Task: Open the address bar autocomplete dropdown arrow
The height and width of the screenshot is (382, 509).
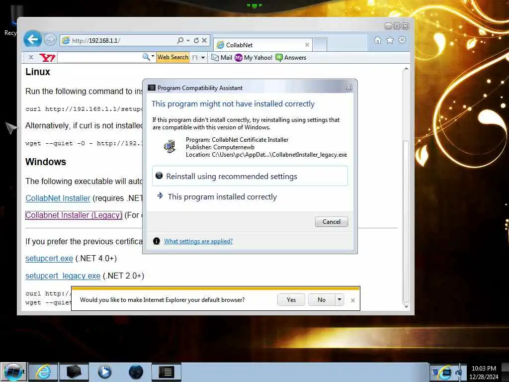Action: (188, 40)
